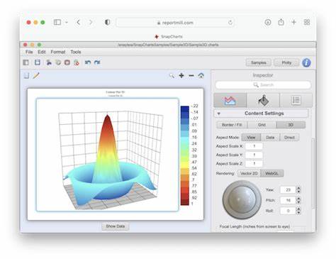Viewport: 336px width, 259px height.
Task: Set Aspect Mode to Direct
Action: click(289, 138)
